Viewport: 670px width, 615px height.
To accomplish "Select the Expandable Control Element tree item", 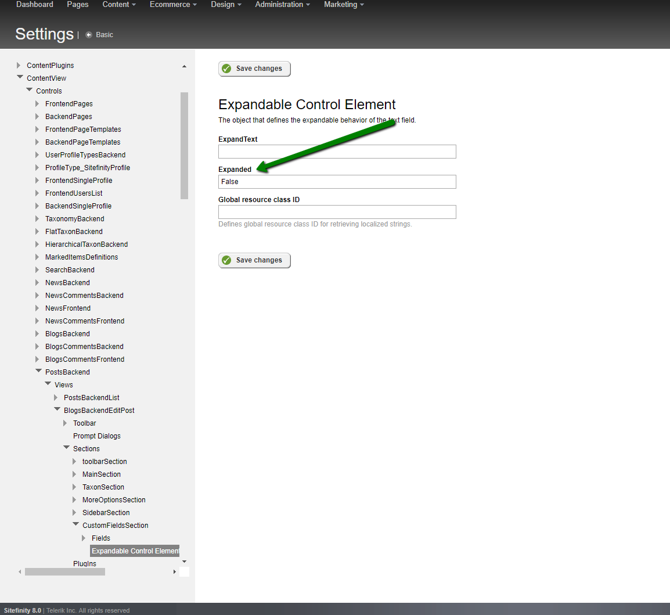I will click(x=135, y=551).
